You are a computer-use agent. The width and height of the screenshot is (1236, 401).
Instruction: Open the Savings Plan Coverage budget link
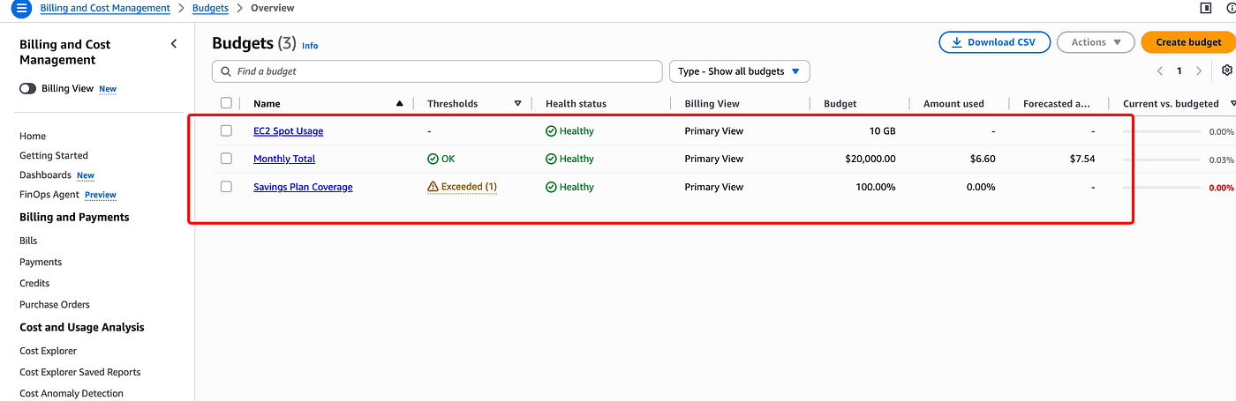303,187
